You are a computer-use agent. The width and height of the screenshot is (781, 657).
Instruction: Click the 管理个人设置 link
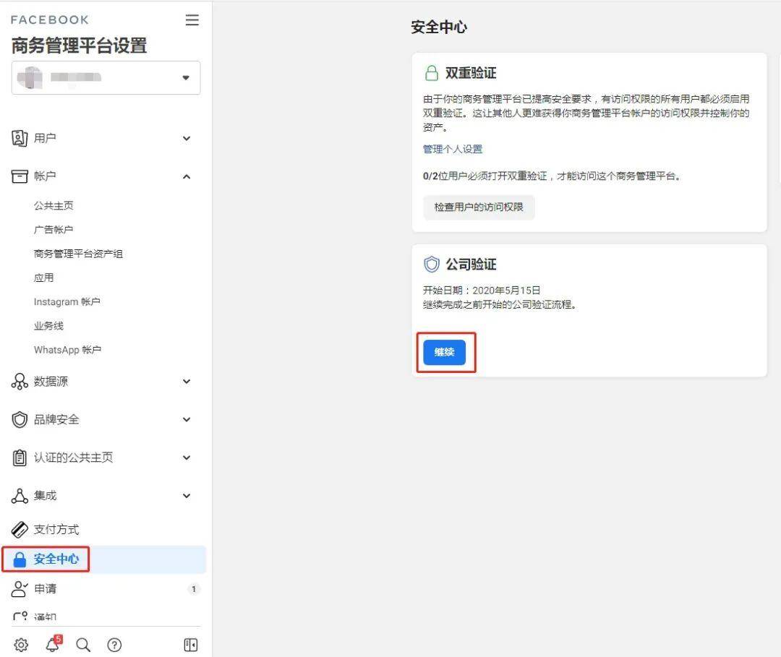pos(453,149)
